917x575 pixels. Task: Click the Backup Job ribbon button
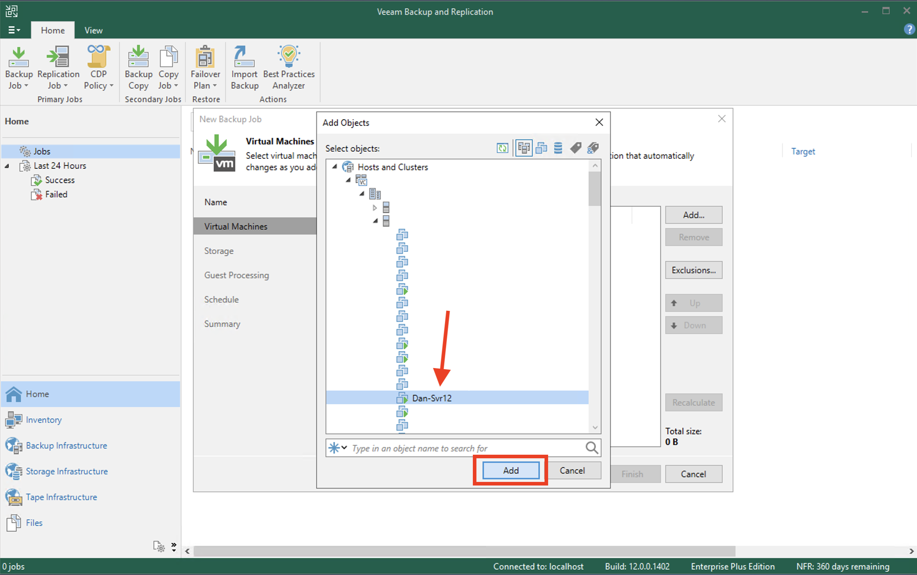click(x=19, y=68)
